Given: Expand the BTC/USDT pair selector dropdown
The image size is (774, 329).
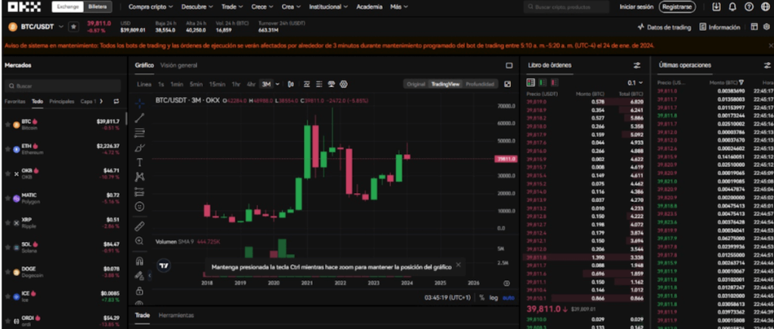Looking at the screenshot, I should pos(60,26).
